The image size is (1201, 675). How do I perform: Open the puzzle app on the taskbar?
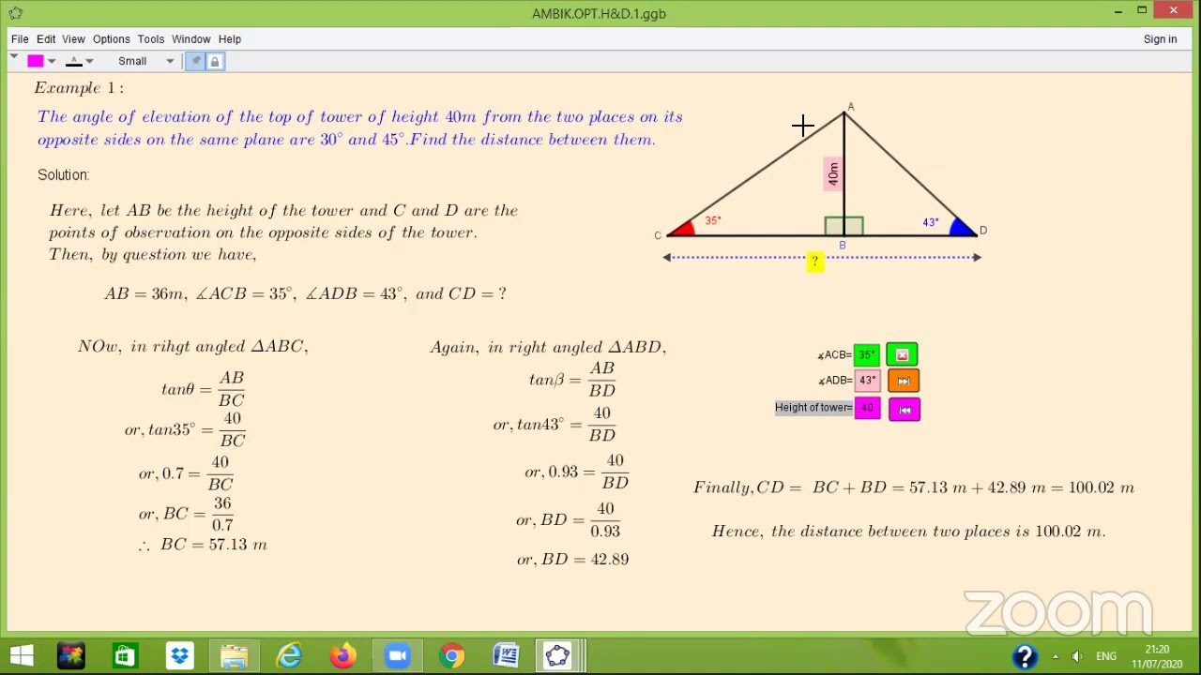point(71,655)
